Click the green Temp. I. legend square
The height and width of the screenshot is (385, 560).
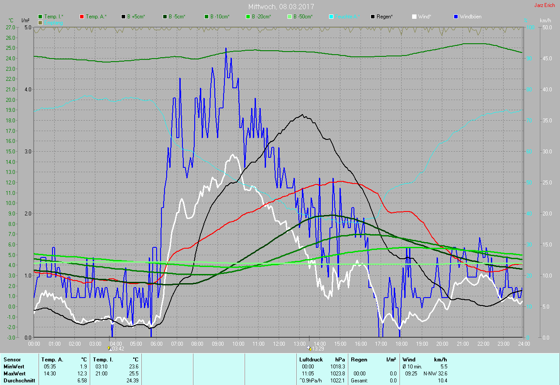point(41,17)
